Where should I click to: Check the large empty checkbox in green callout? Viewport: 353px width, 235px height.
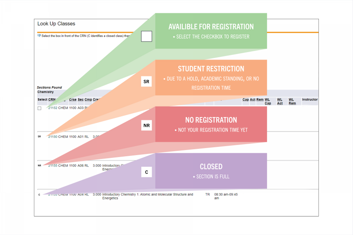pyautogui.click(x=146, y=36)
